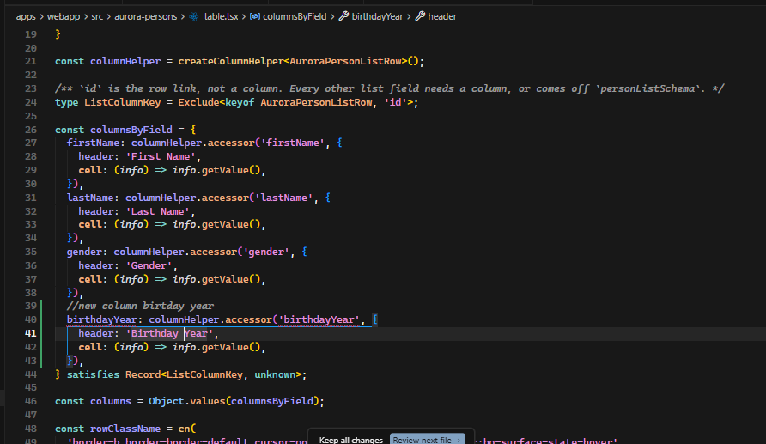
Task: Click line number 26 in the gutter
Action: click(x=30, y=130)
